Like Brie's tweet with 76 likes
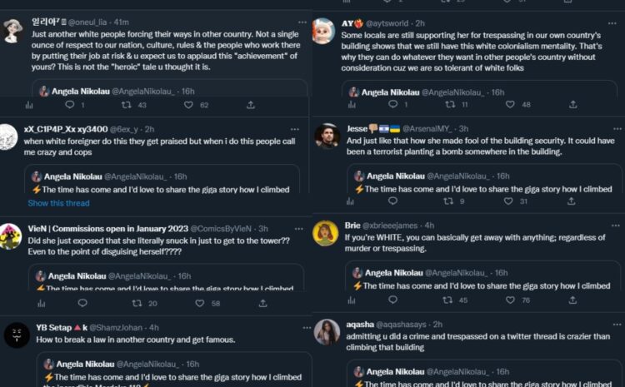Screen dimensions: 625x387 pos(503,300)
